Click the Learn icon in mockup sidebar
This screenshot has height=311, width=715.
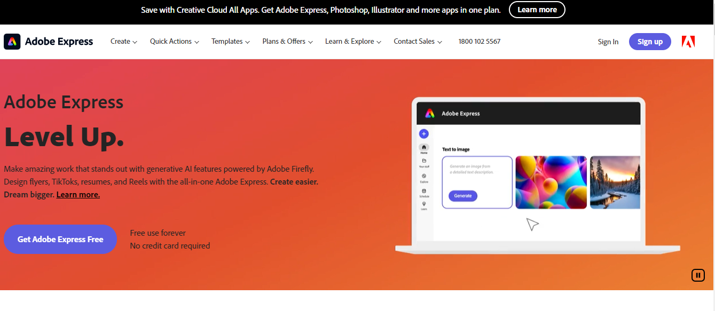coord(424,204)
